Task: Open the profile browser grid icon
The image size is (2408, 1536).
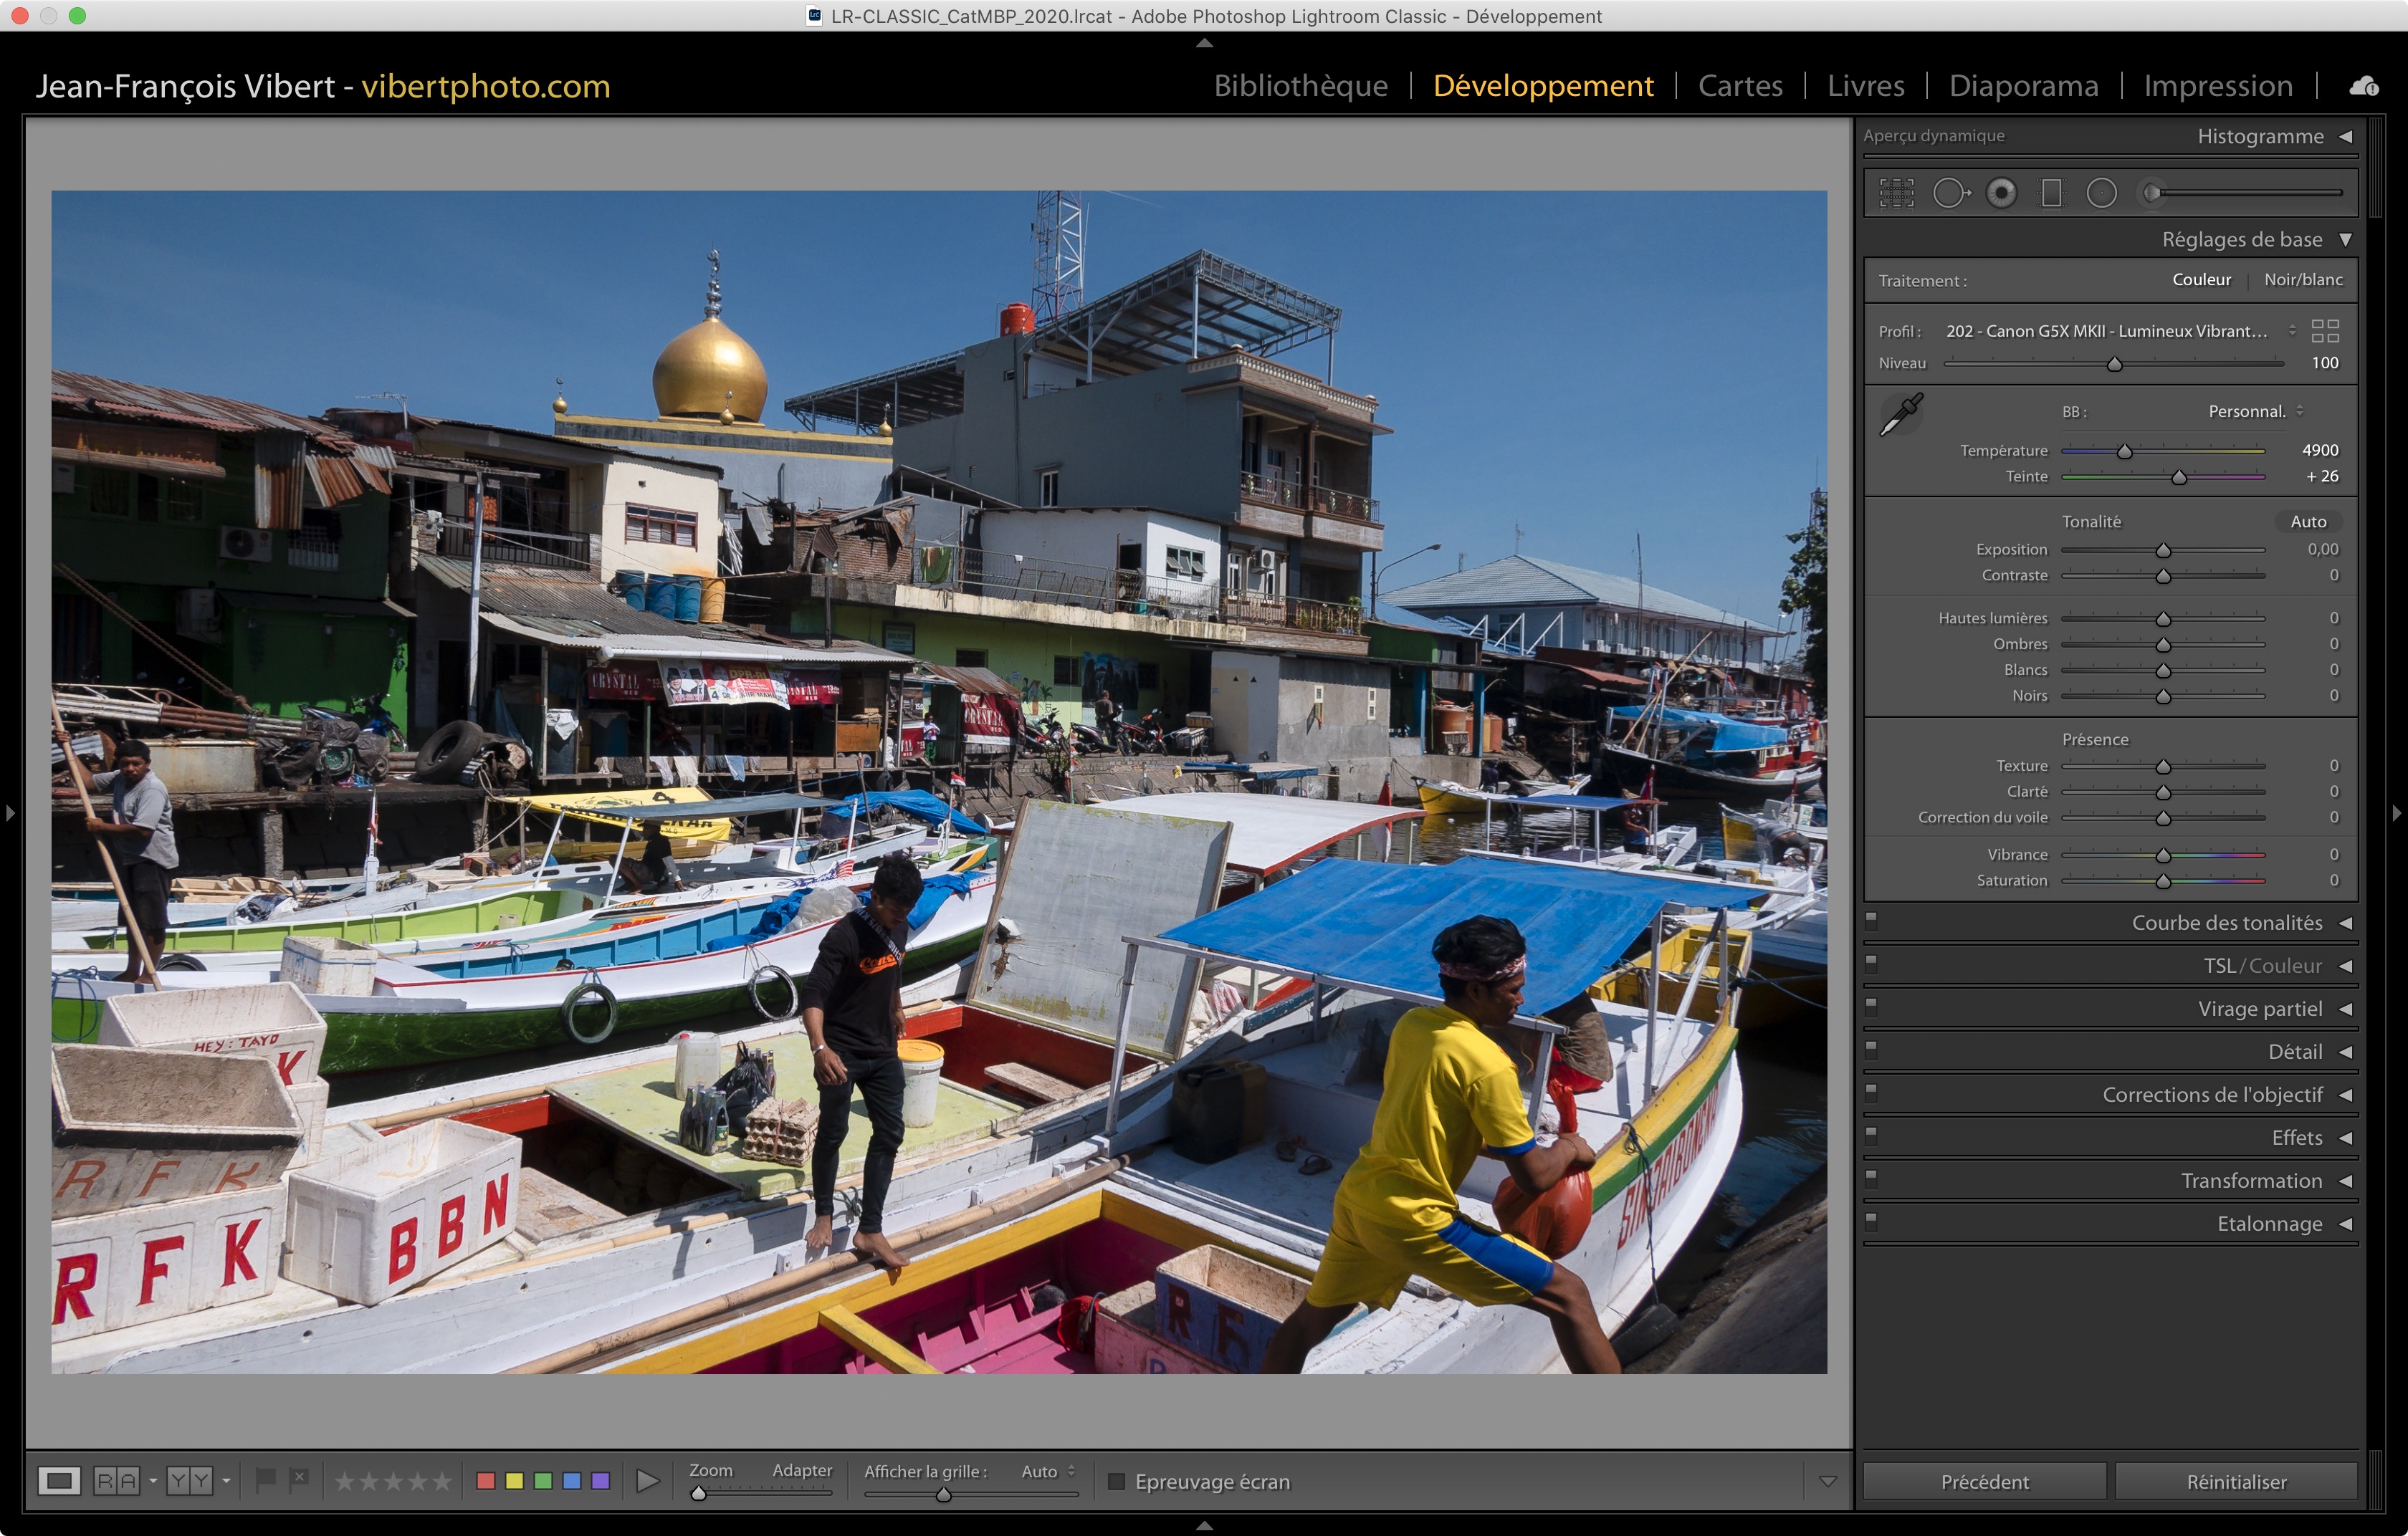Action: [x=2325, y=331]
